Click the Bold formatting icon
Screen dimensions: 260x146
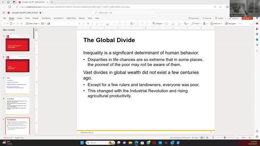[x=88, y=24]
